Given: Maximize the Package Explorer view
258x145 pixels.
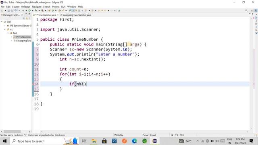Looking at the screenshot, I should (x=29, y=14).
